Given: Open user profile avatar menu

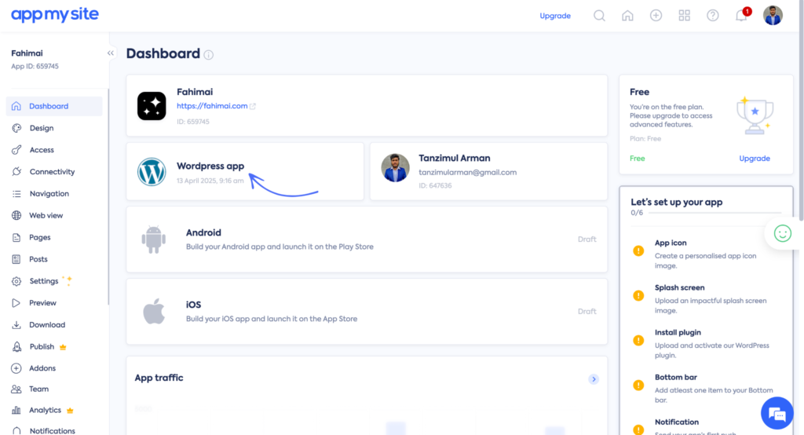Looking at the screenshot, I should (773, 16).
